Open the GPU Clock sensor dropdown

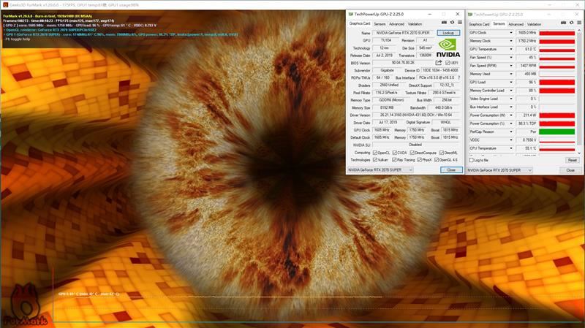tap(511, 33)
